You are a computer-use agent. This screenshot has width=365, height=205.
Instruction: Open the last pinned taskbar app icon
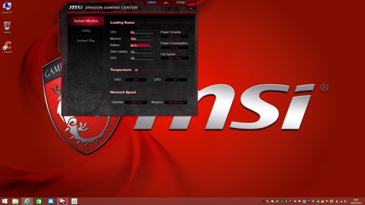pyautogui.click(x=74, y=201)
